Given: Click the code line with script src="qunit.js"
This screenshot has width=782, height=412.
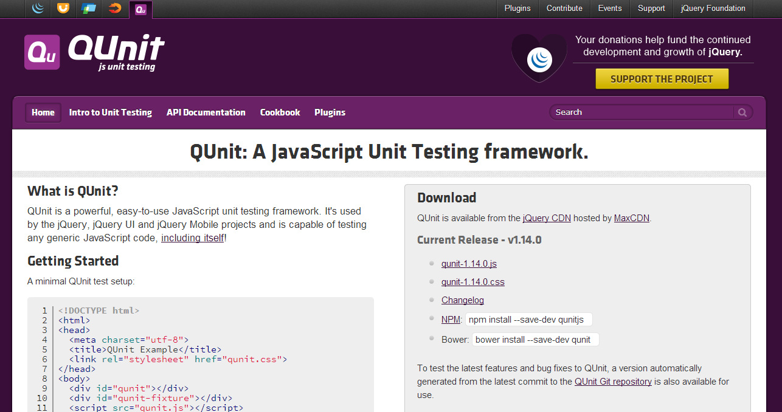Looking at the screenshot, I should pyautogui.click(x=156, y=408).
